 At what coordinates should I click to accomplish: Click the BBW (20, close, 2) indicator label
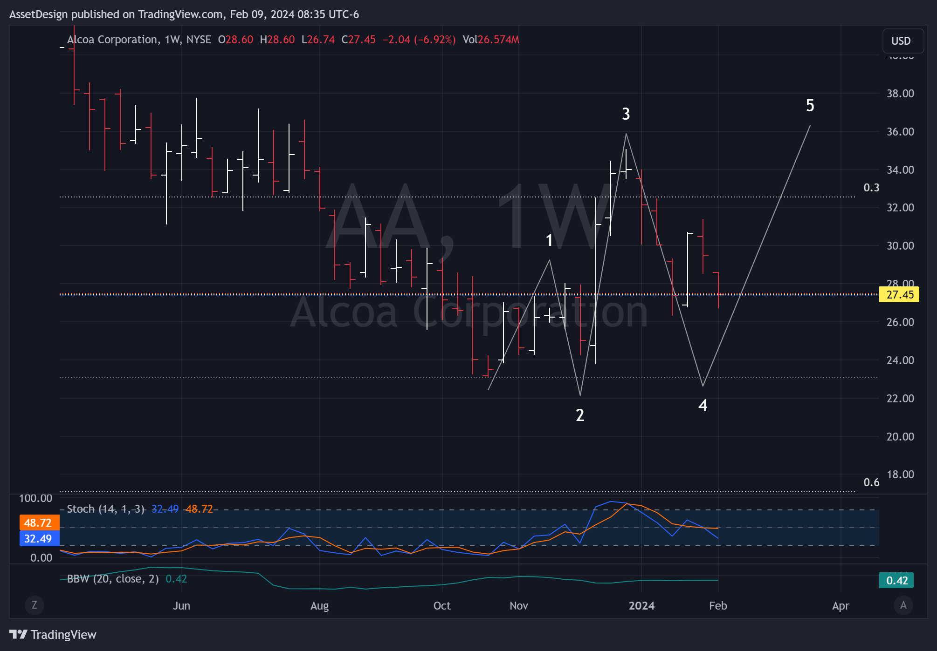pyautogui.click(x=113, y=579)
